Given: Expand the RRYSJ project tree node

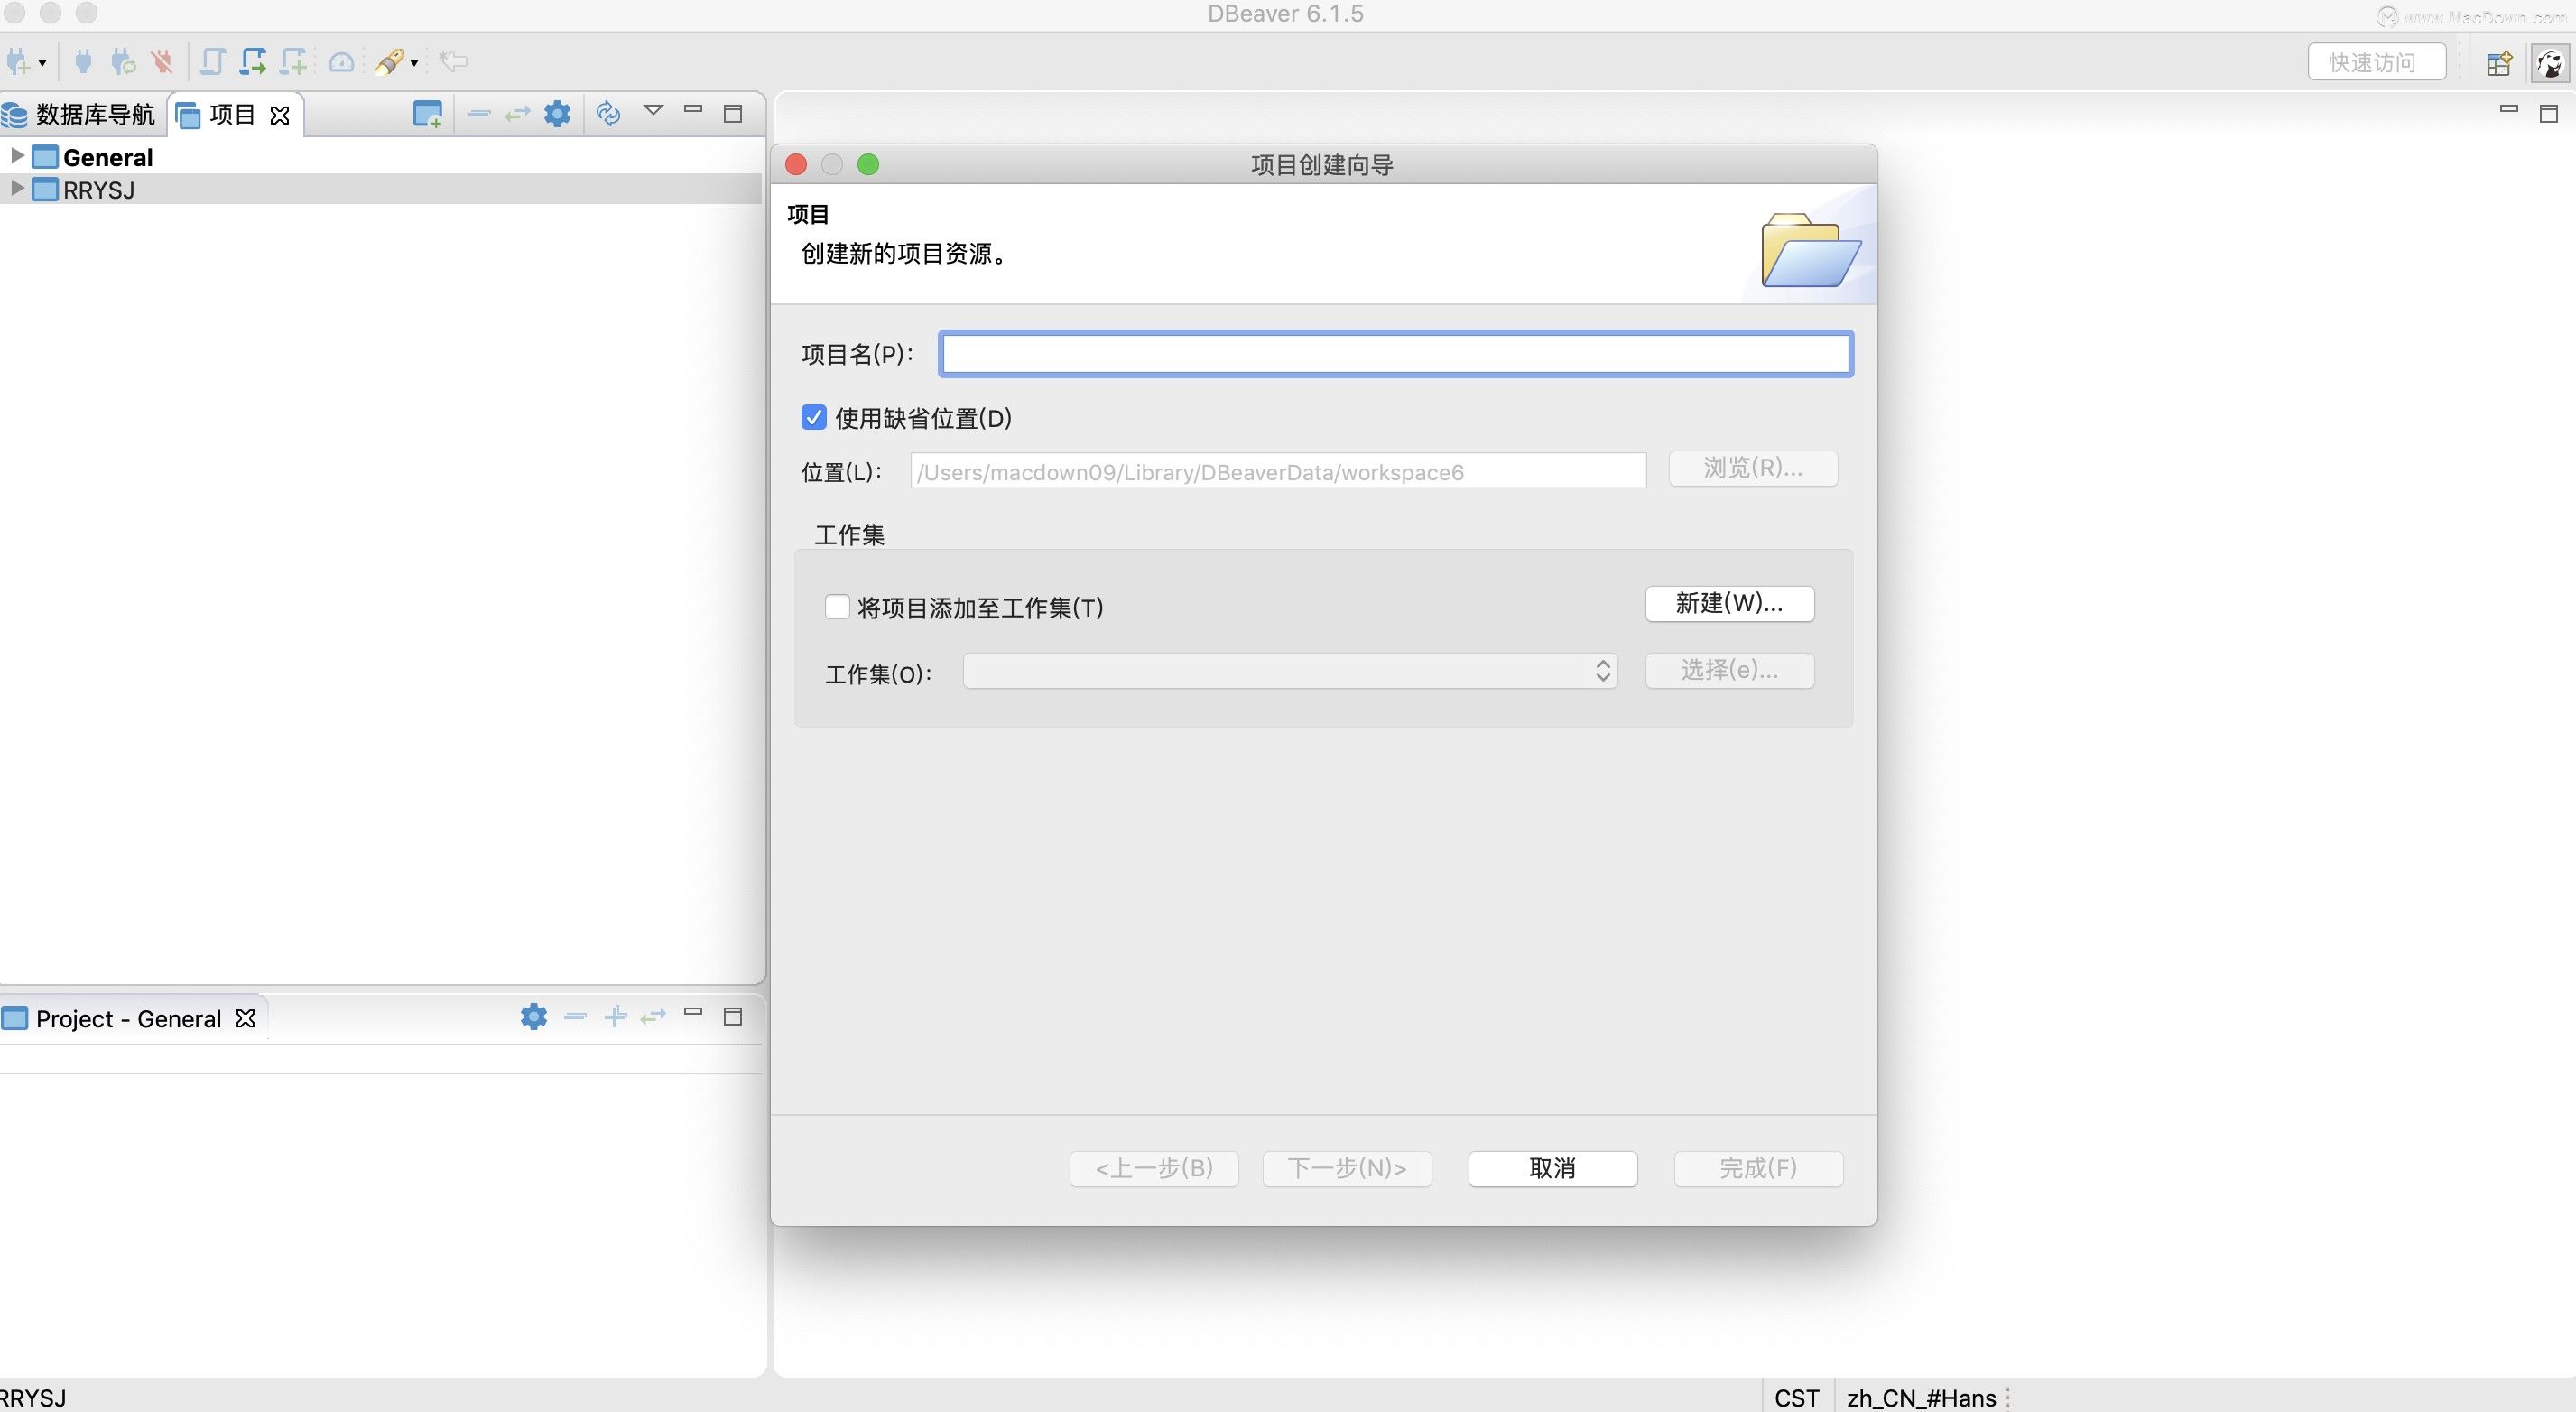Looking at the screenshot, I should coord(17,188).
